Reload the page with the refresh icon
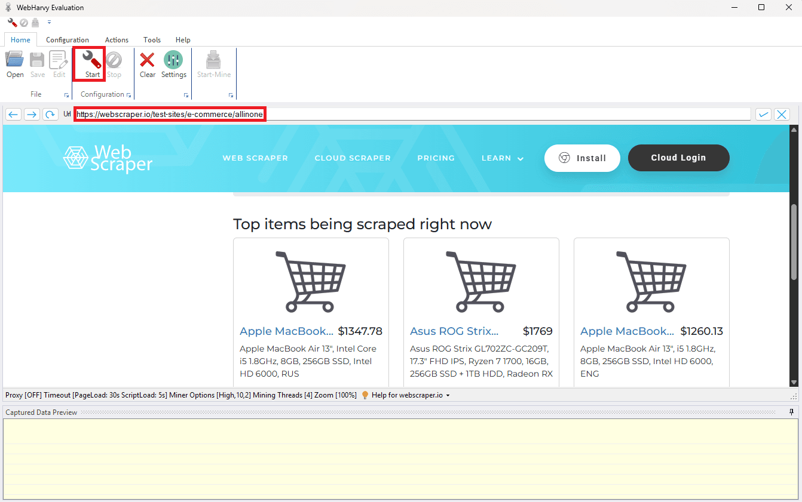 click(x=50, y=114)
